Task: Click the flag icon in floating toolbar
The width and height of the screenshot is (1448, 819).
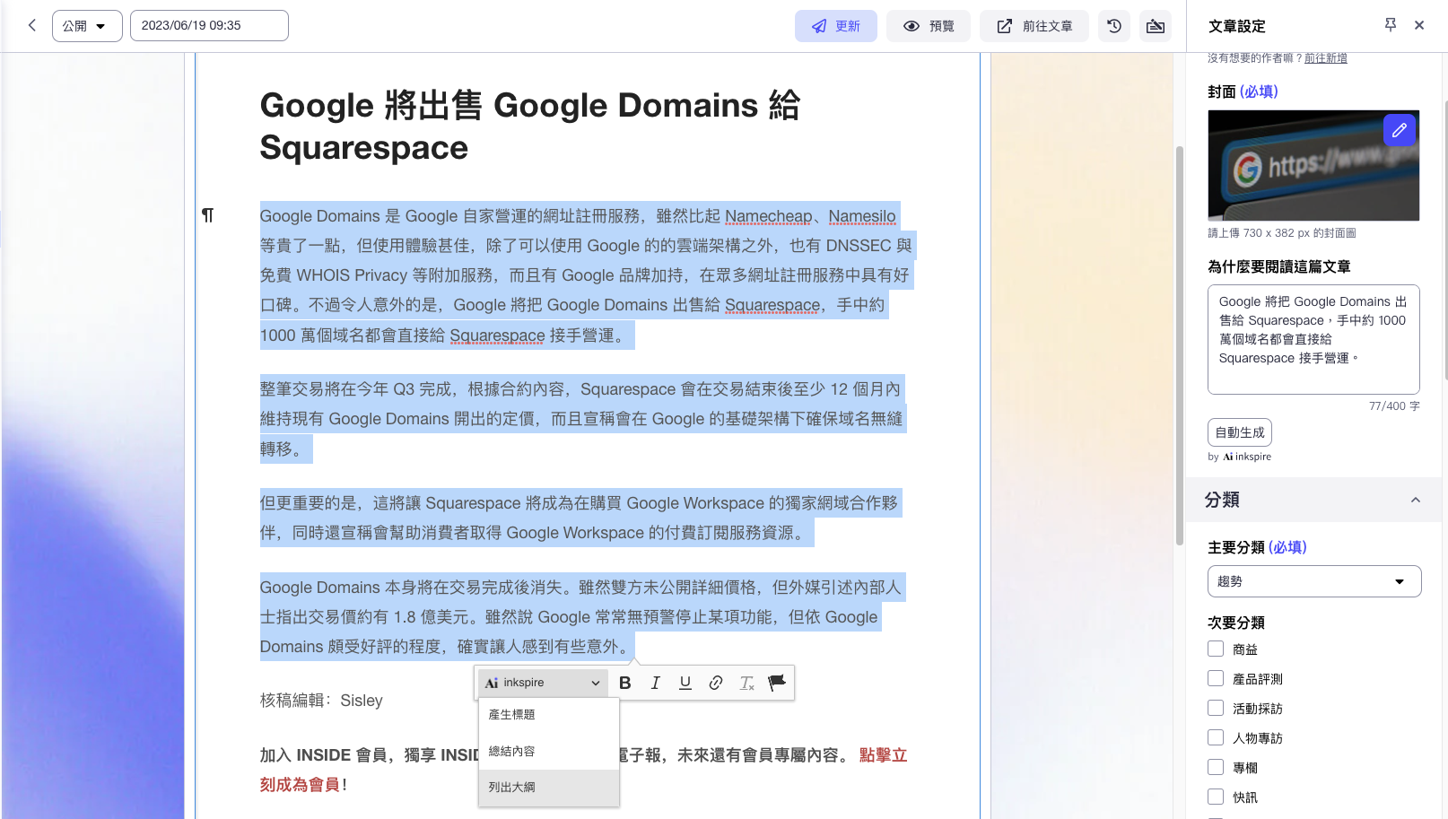Action: [x=777, y=683]
